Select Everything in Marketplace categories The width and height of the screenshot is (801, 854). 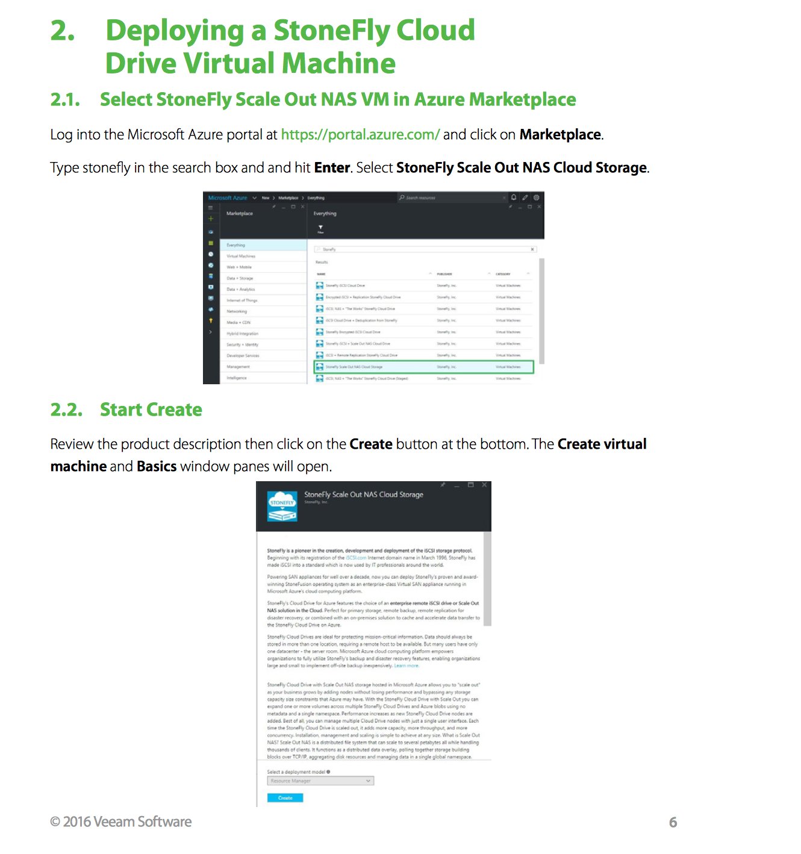pyautogui.click(x=264, y=245)
